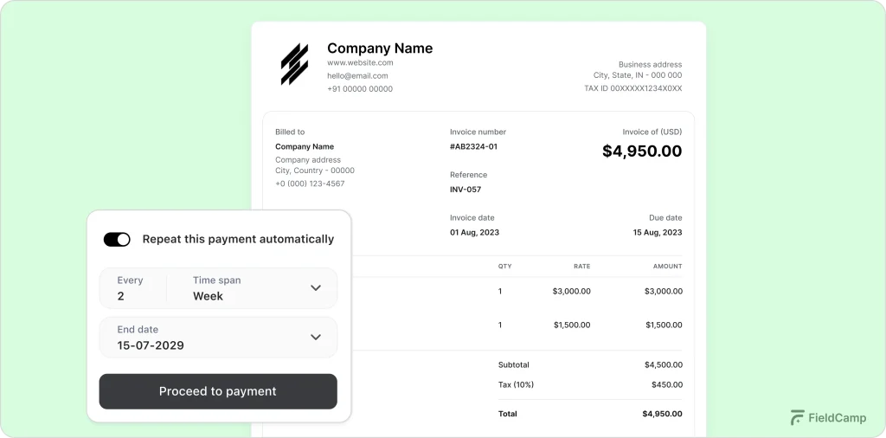Click the Every interval field
The width and height of the screenshot is (886, 438).
pos(132,288)
